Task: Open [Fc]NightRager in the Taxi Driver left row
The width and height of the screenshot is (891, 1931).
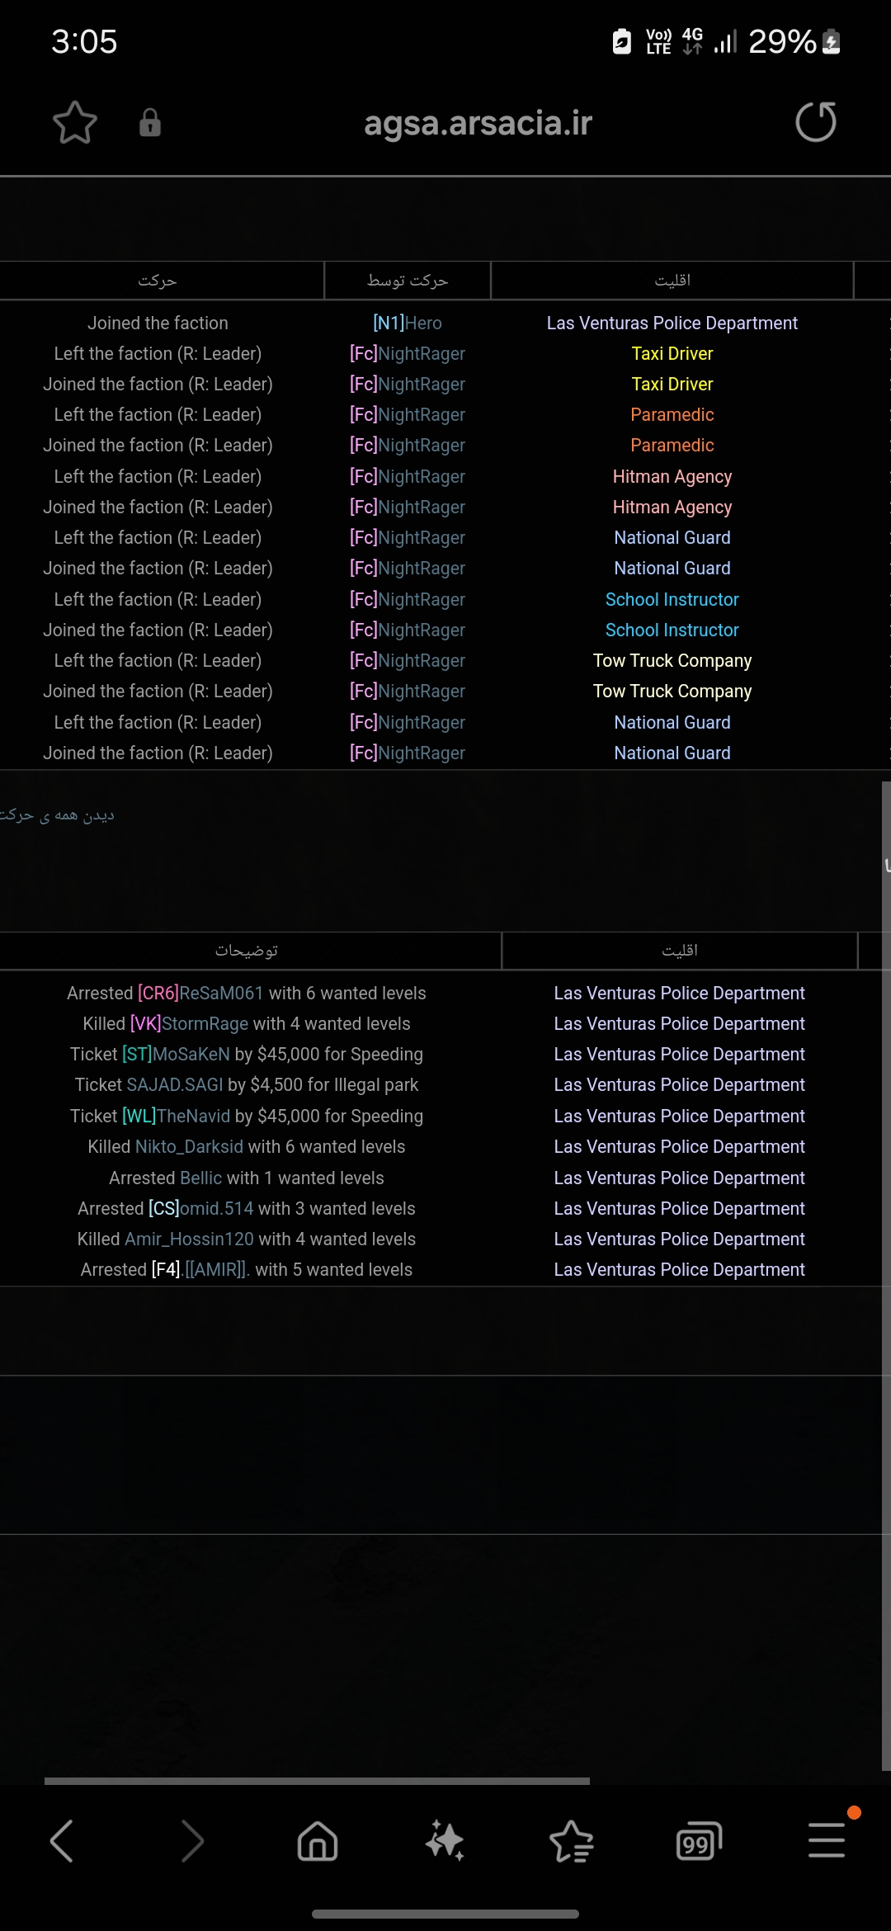Action: pyautogui.click(x=408, y=353)
